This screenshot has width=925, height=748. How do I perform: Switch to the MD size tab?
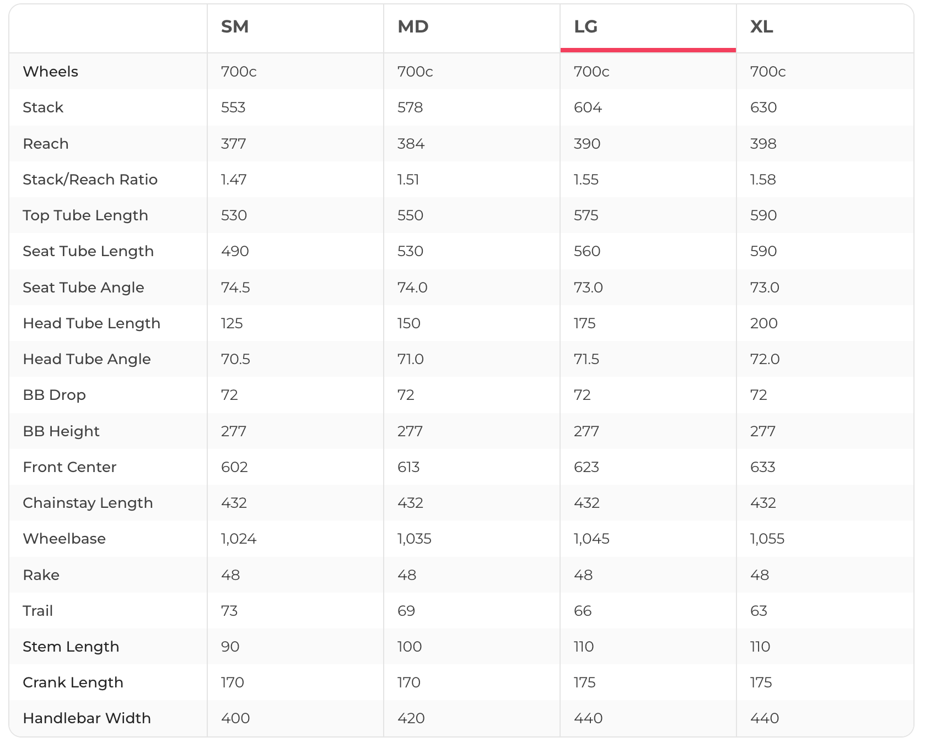click(x=413, y=27)
